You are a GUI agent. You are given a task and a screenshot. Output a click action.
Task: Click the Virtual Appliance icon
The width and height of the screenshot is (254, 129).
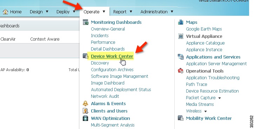click(x=181, y=36)
